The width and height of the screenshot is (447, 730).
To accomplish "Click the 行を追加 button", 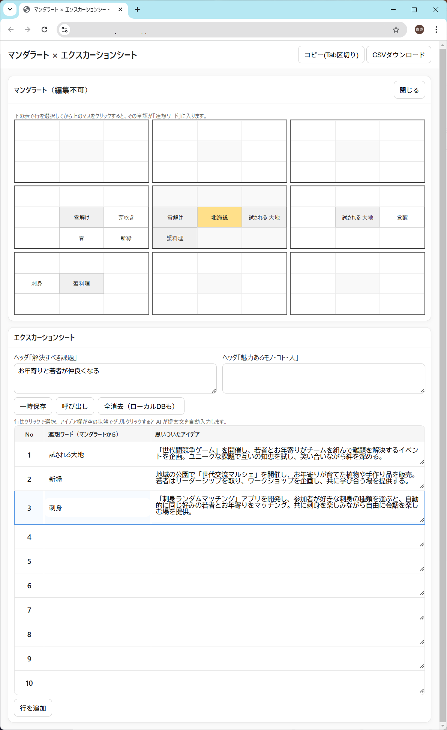I will point(33,708).
